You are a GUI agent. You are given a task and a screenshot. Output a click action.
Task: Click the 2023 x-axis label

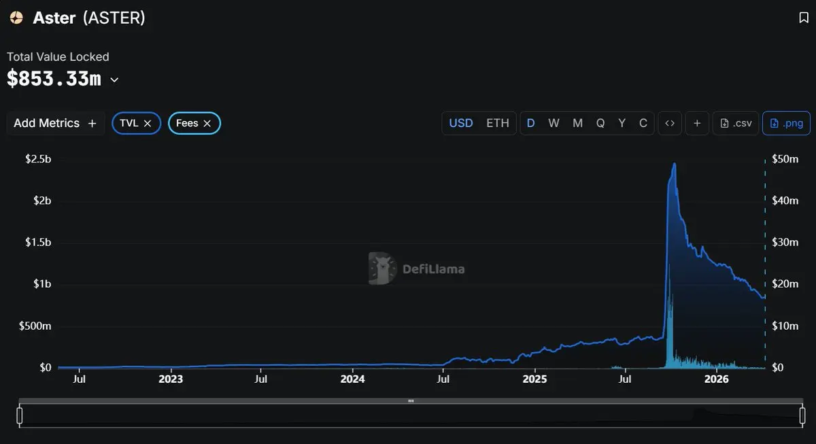[x=171, y=379]
